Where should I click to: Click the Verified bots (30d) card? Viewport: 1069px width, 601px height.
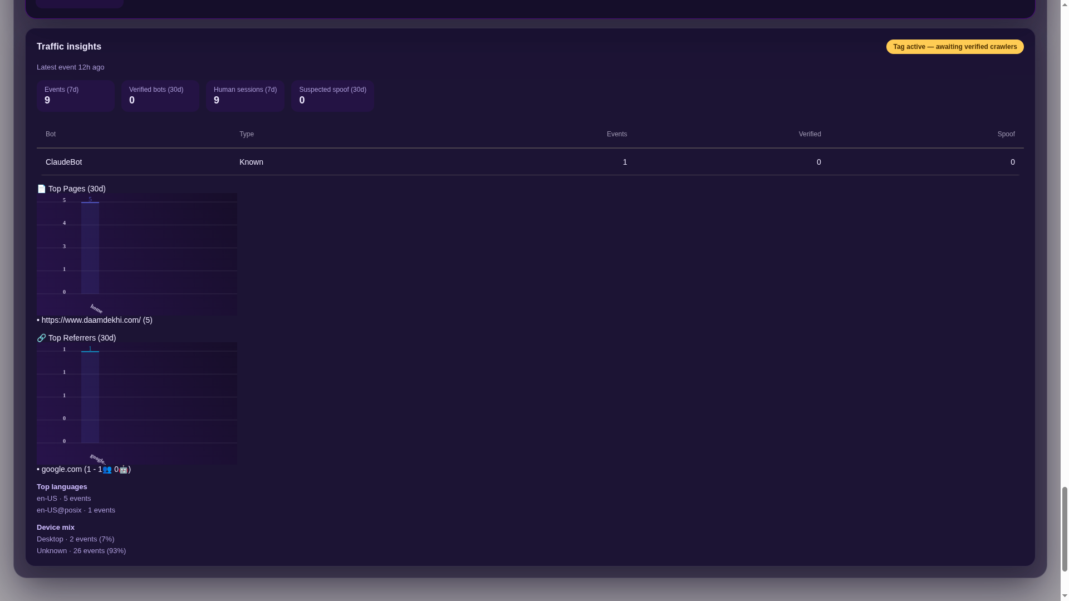click(x=160, y=96)
